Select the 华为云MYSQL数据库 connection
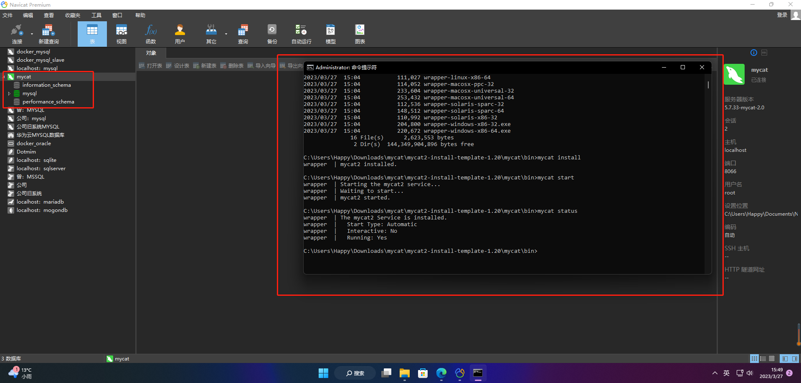Viewport: 801px width, 383px height. click(41, 135)
